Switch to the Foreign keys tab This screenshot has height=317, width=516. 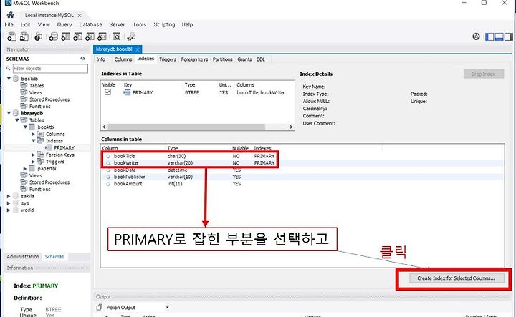(194, 59)
